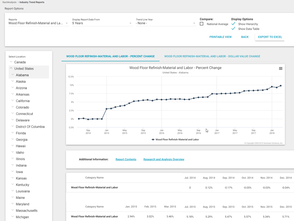Expand the Florida chevron icon
The width and height of the screenshot is (294, 221).
point(13,133)
